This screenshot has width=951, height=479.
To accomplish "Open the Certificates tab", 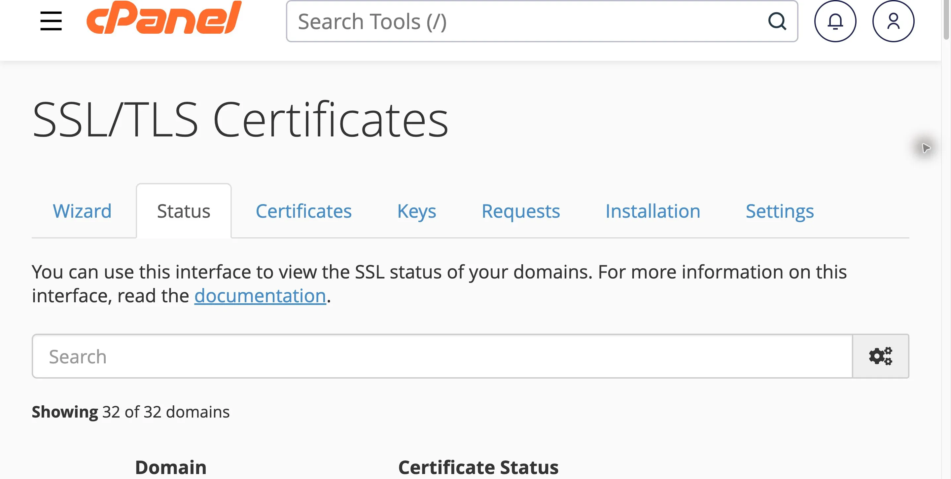I will [x=303, y=211].
